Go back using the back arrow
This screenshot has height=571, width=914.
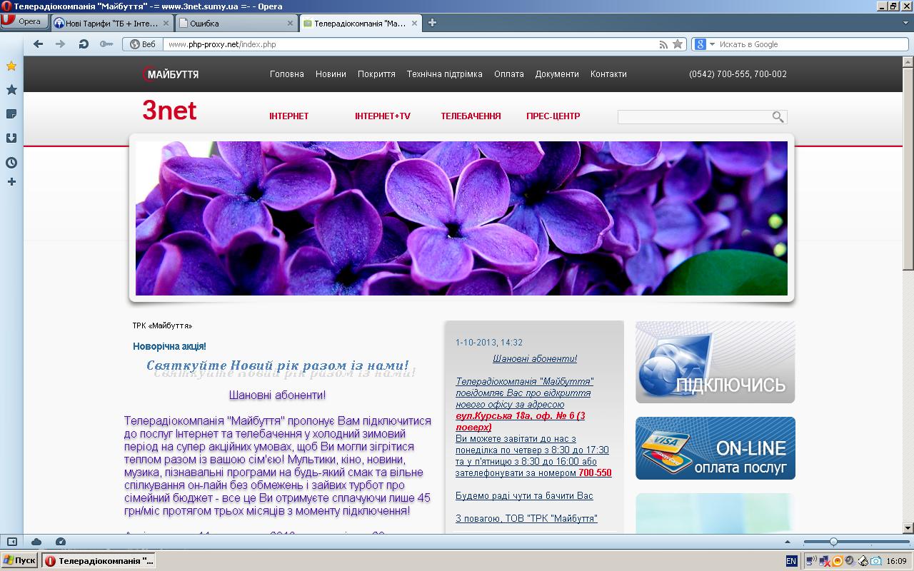[x=39, y=44]
